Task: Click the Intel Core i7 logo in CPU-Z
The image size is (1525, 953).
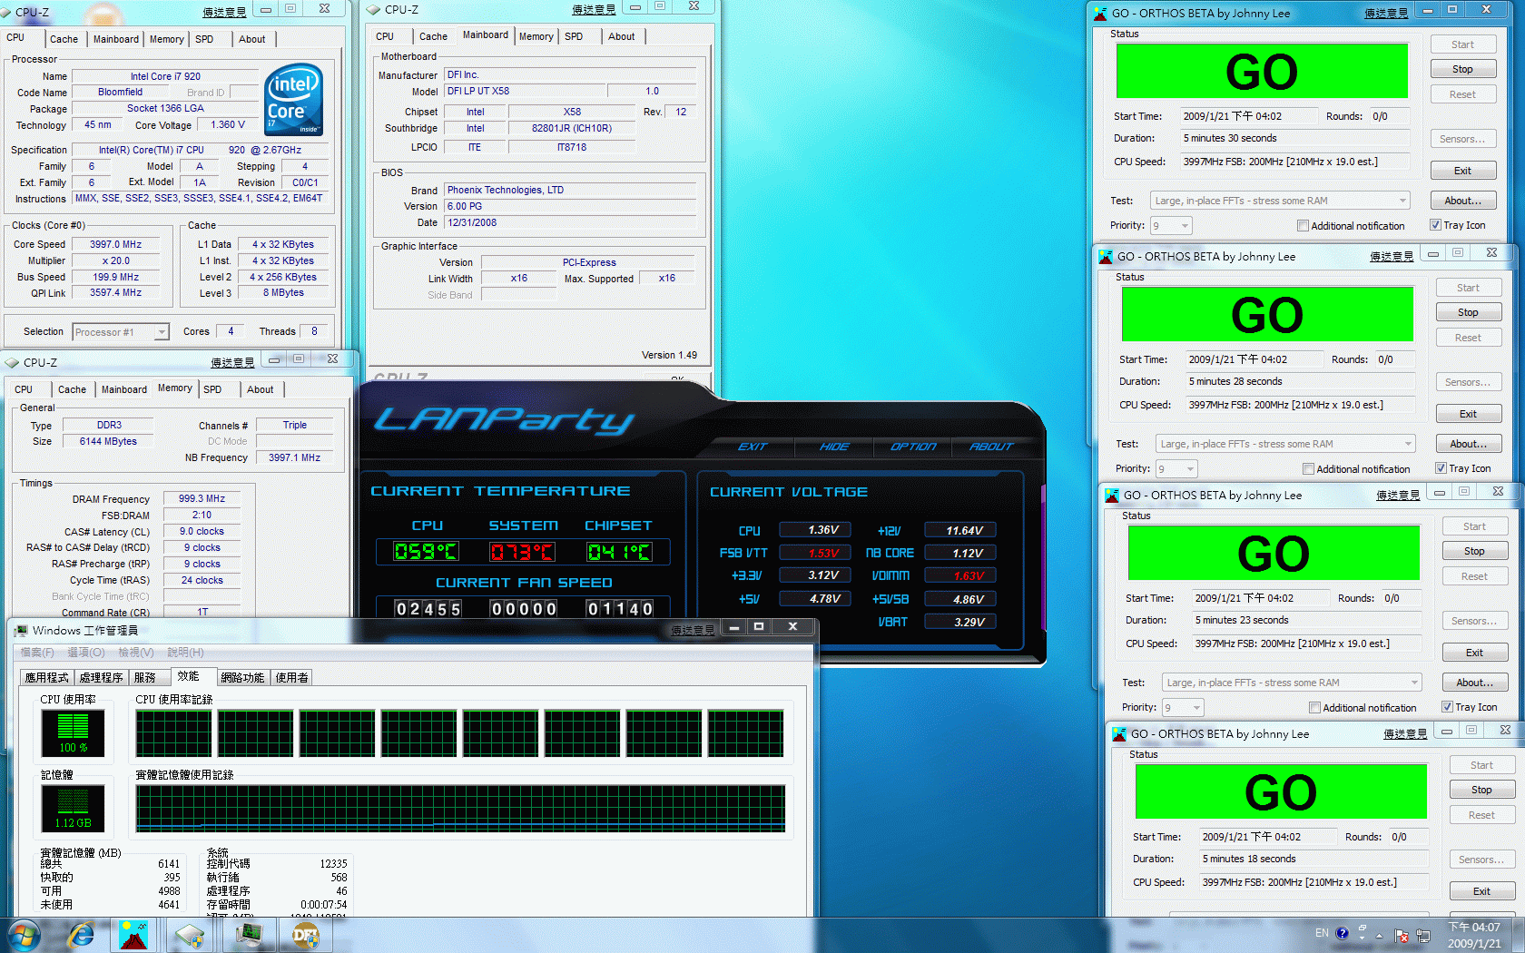Action: click(x=293, y=99)
